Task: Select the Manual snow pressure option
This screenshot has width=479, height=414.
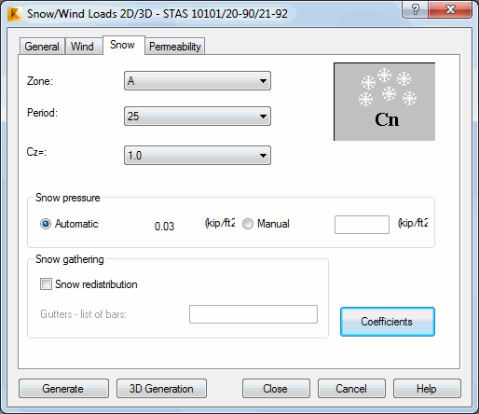Action: [x=248, y=224]
